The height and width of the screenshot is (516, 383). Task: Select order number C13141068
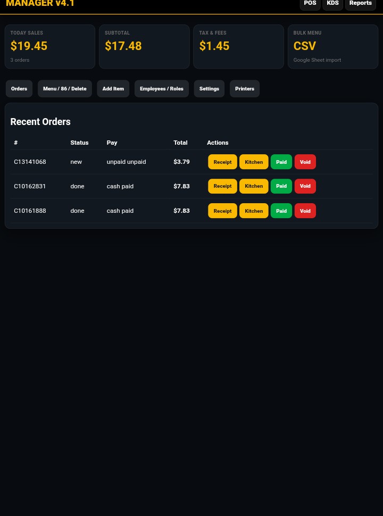[30, 162]
